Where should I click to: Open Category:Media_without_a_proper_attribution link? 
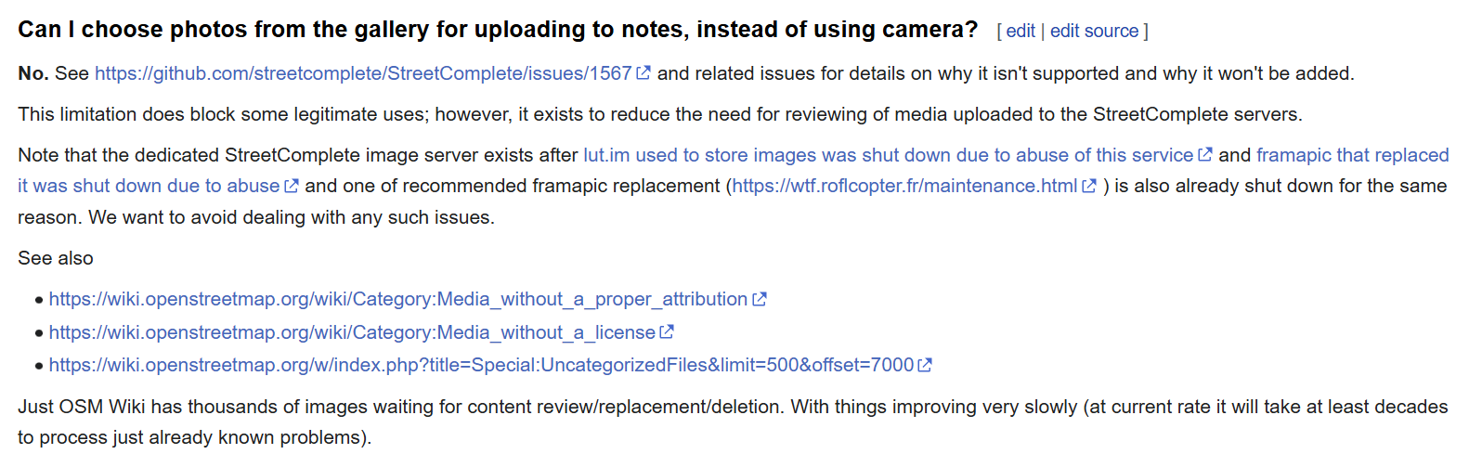(x=398, y=299)
